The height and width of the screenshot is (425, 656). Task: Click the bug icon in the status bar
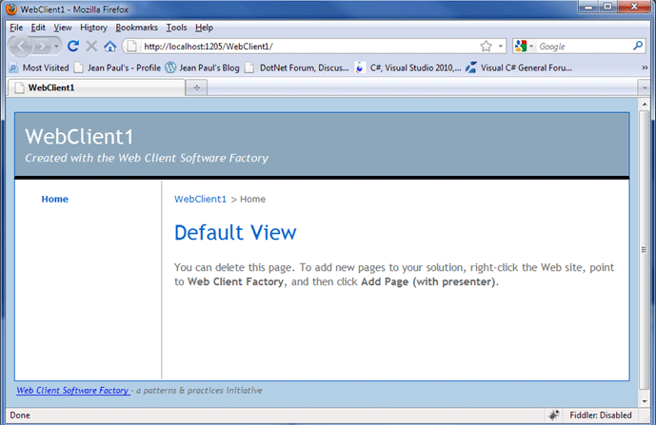554,415
